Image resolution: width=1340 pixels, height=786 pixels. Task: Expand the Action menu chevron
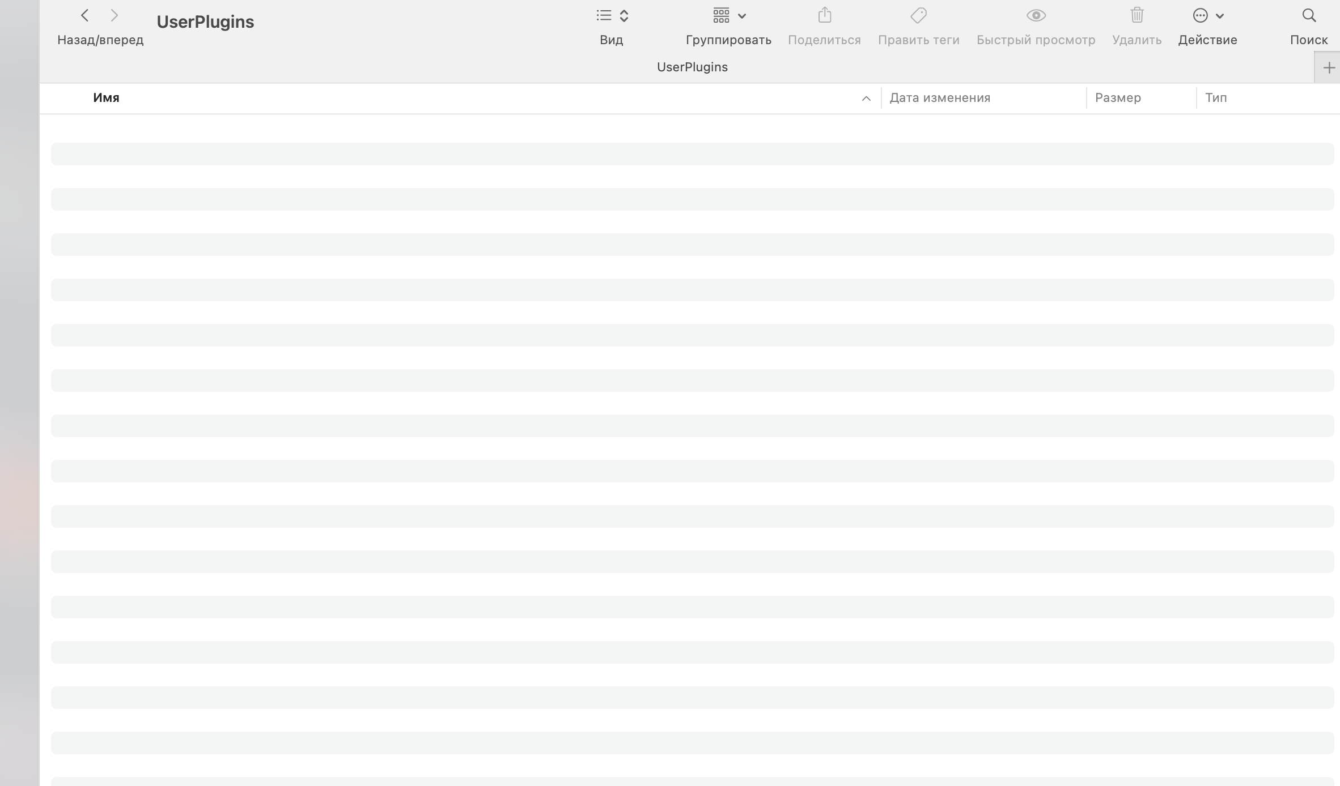[x=1220, y=16]
